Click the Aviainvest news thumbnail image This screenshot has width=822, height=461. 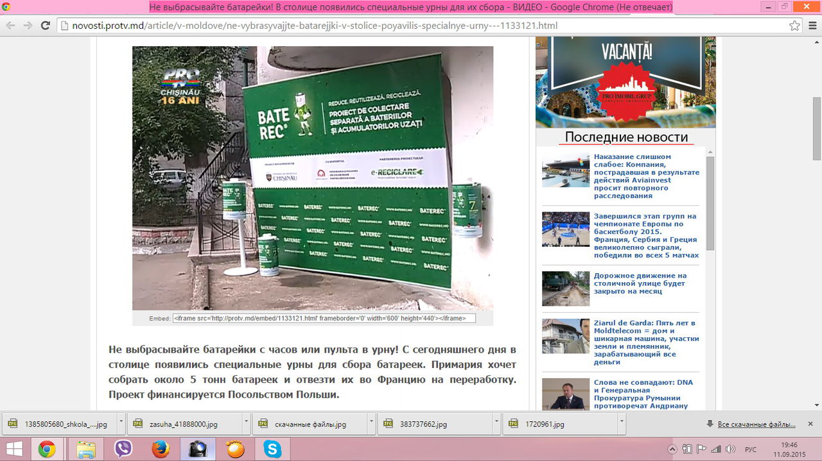[x=565, y=170]
